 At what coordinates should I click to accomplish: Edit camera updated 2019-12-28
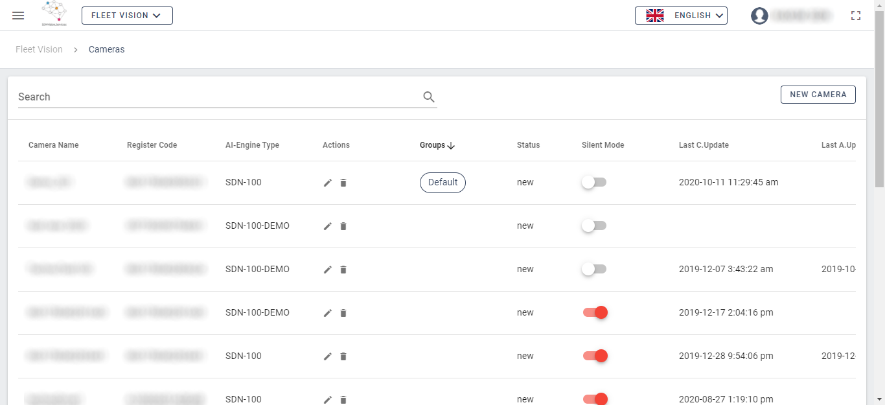coord(328,356)
